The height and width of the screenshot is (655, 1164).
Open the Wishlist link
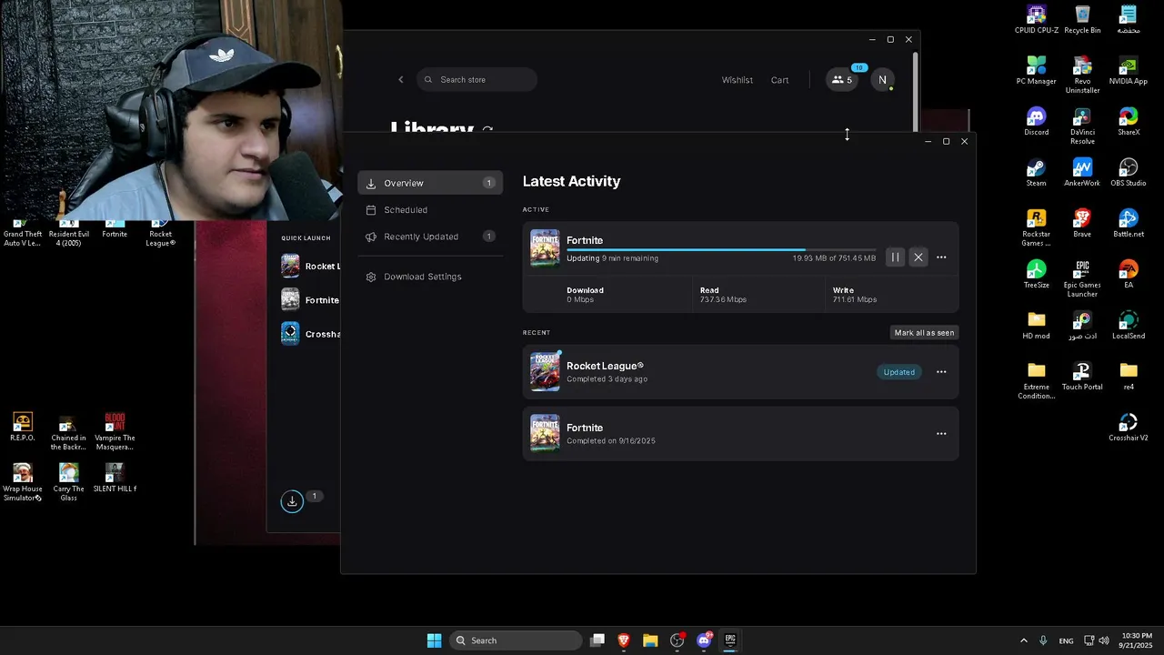tap(738, 80)
